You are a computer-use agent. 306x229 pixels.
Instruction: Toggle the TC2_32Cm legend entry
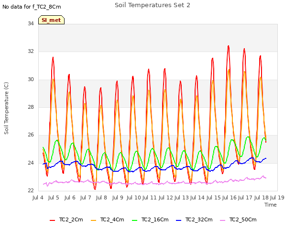[x=194, y=220]
